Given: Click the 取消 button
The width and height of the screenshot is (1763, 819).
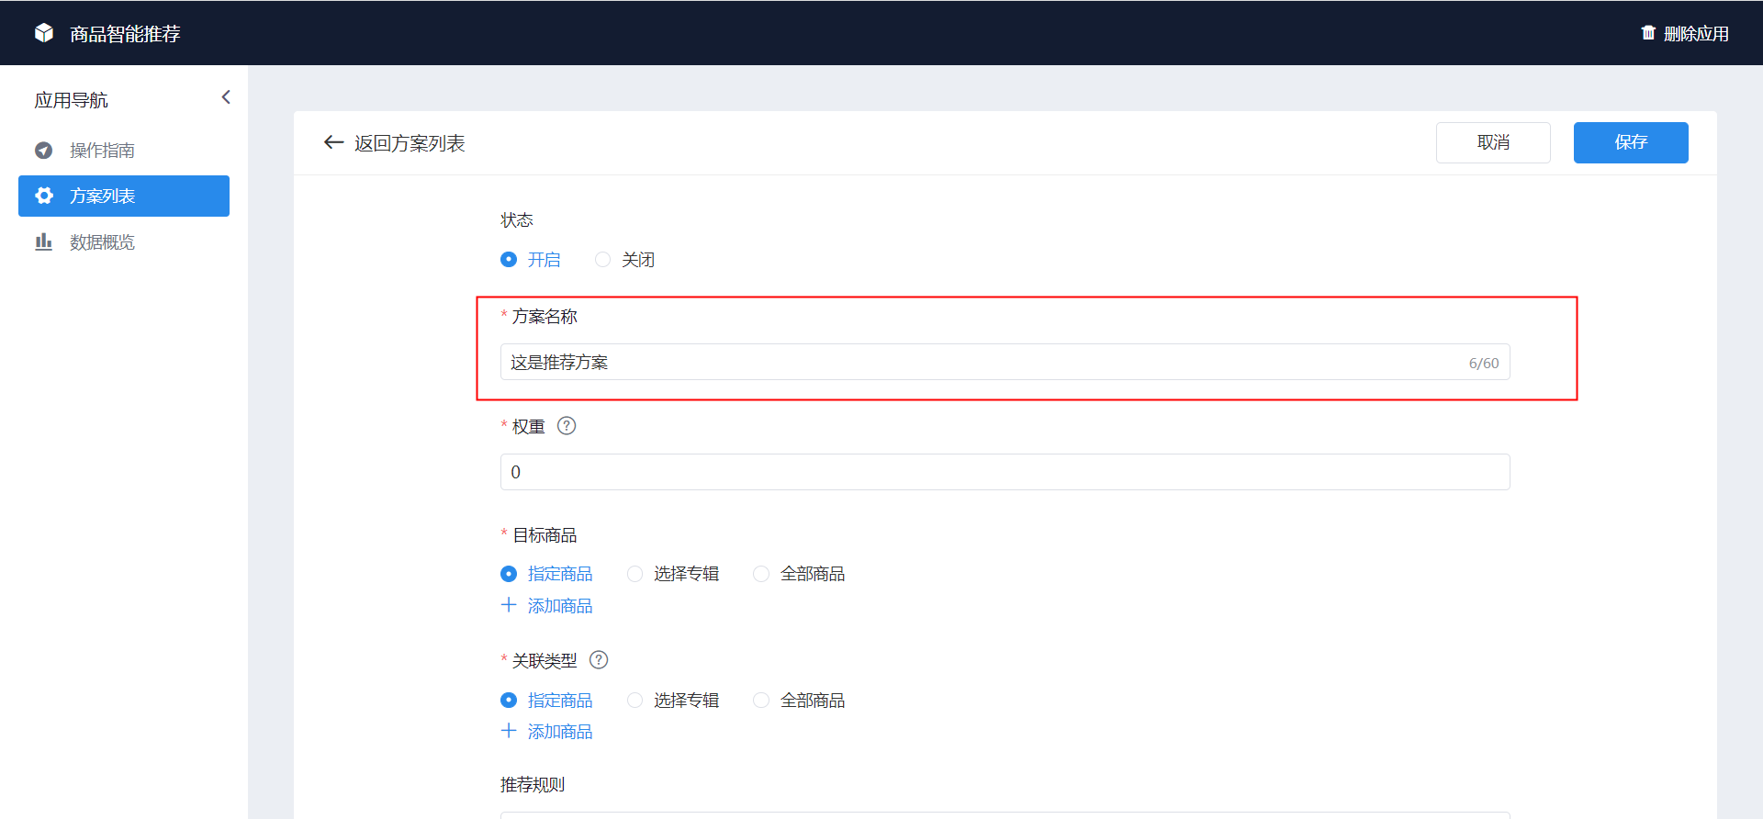Looking at the screenshot, I should click(1493, 142).
